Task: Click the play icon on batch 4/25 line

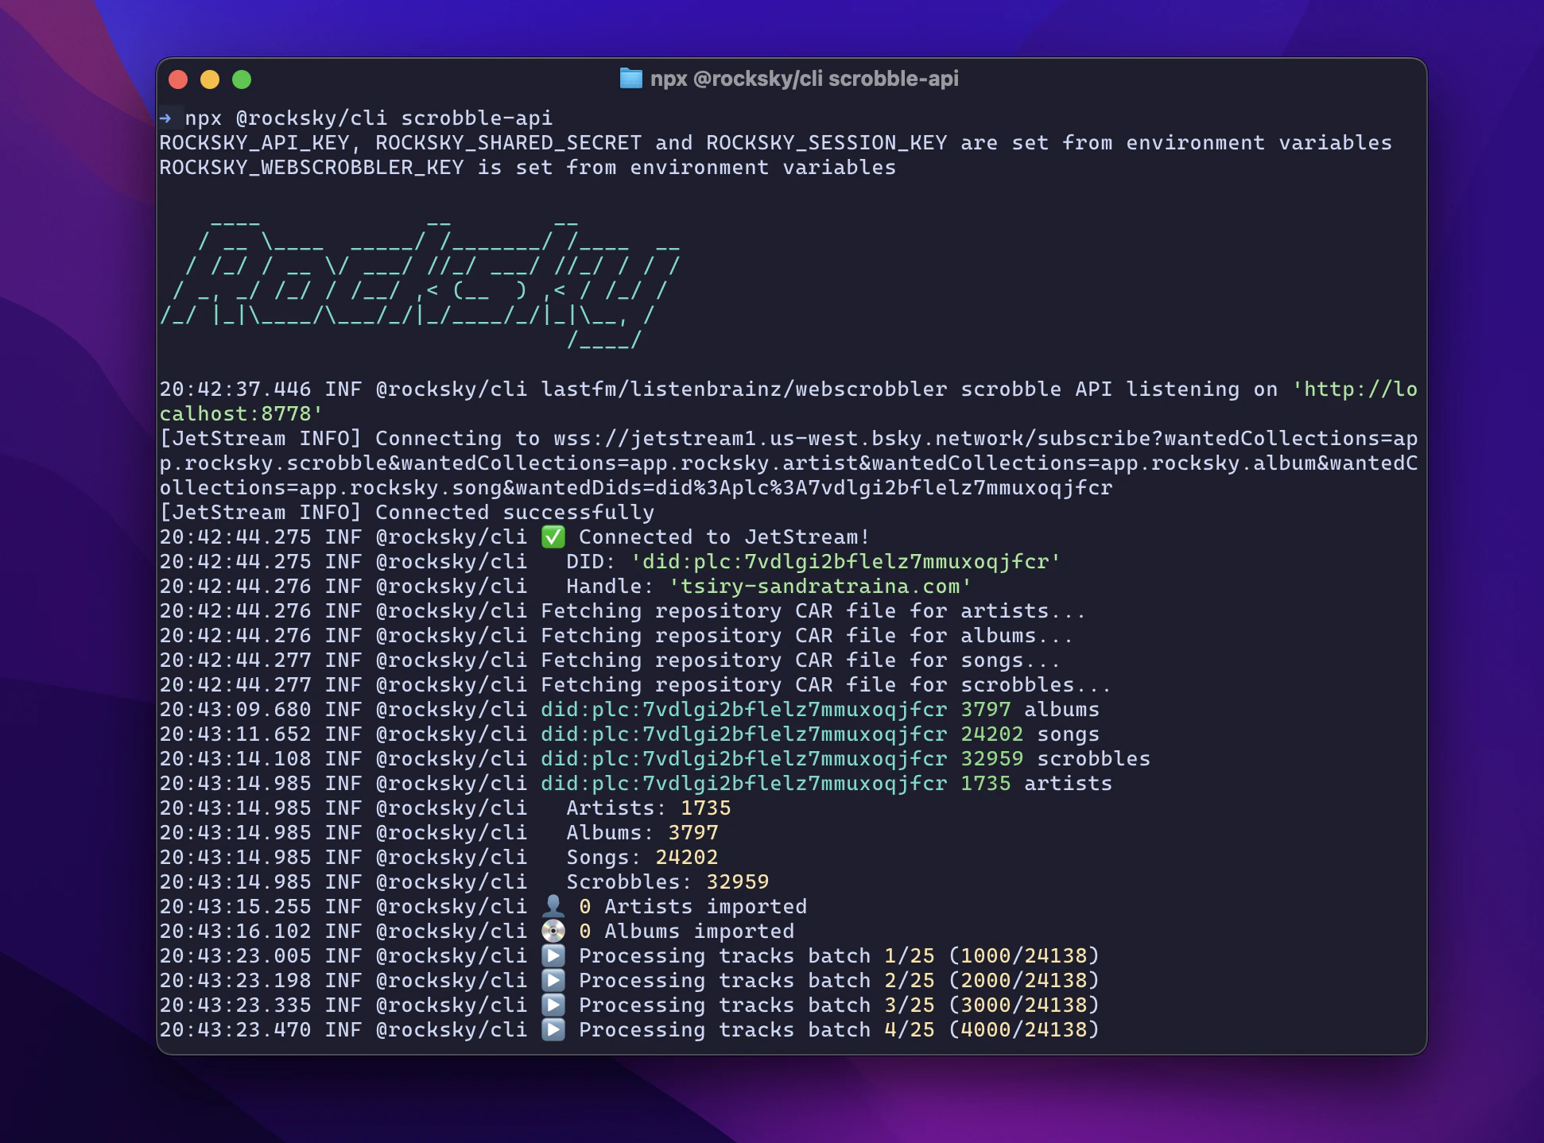Action: [553, 1030]
